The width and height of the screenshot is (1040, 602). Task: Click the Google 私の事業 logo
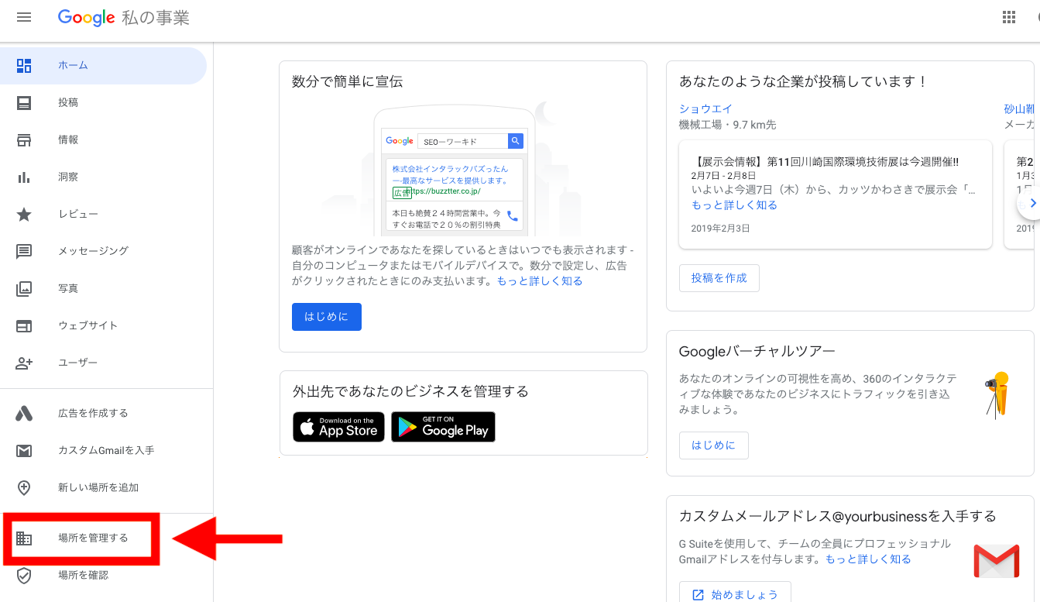tap(124, 17)
